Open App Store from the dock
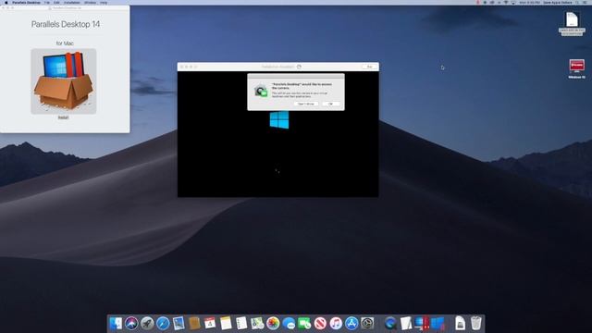The height and width of the screenshot is (333, 592). tap(351, 324)
